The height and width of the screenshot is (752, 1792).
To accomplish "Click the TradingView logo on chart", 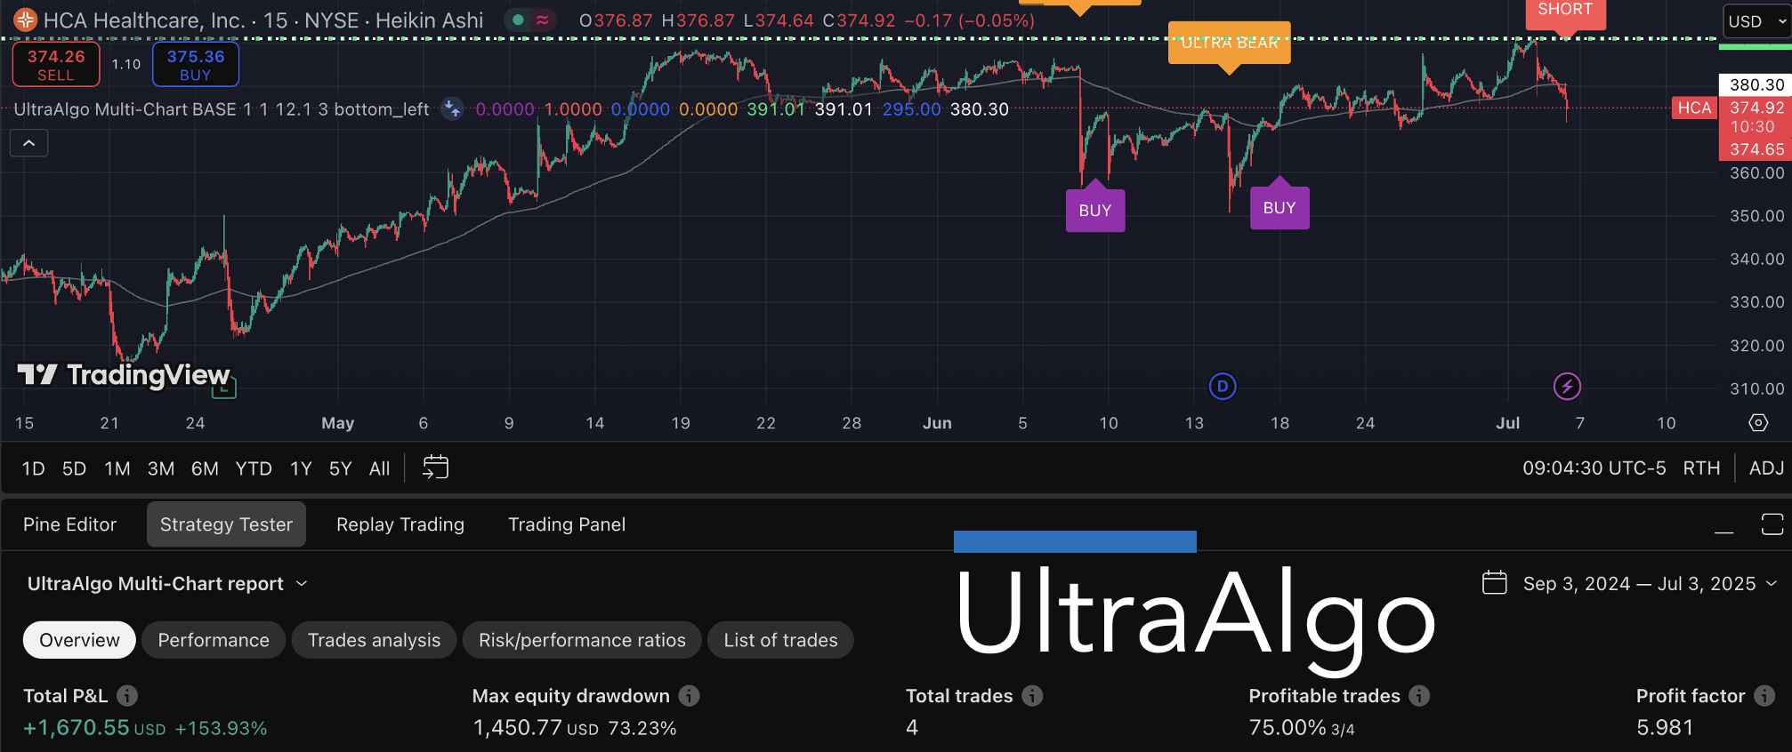I will 124,375.
